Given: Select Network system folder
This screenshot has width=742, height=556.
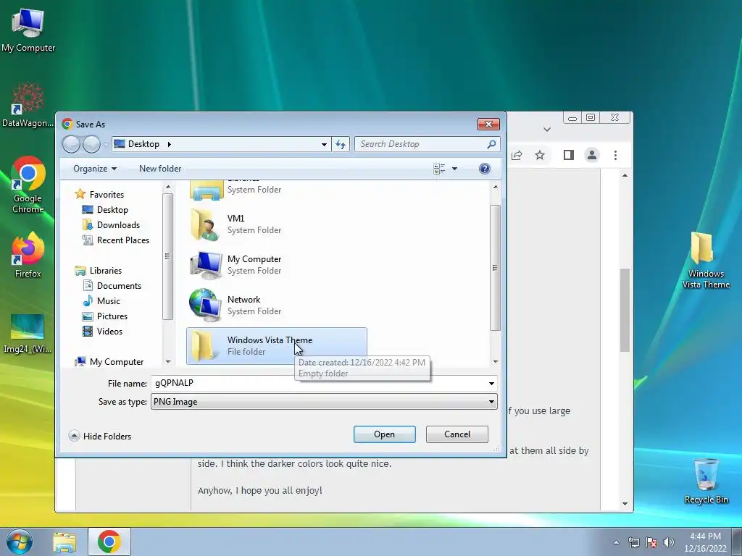Looking at the screenshot, I should [276, 306].
